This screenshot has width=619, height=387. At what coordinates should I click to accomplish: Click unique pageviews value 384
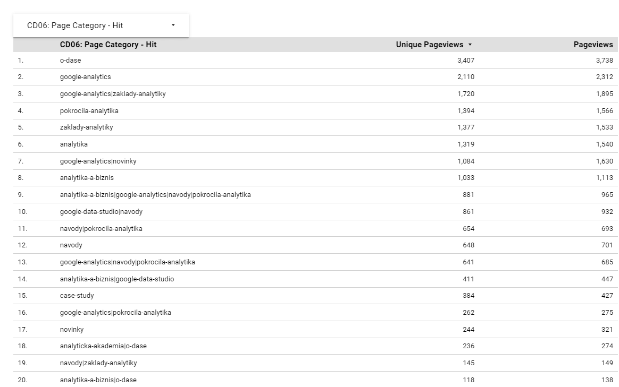click(469, 296)
